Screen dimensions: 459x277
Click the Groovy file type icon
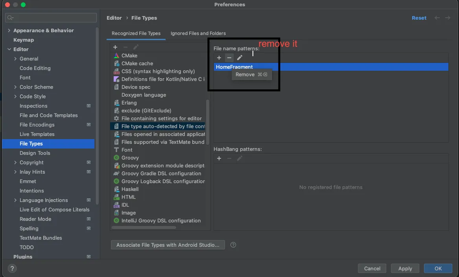(116, 158)
